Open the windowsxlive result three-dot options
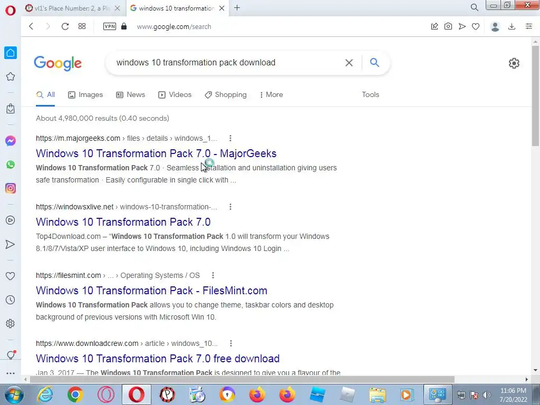Viewport: 540px width, 405px height. 230,207
